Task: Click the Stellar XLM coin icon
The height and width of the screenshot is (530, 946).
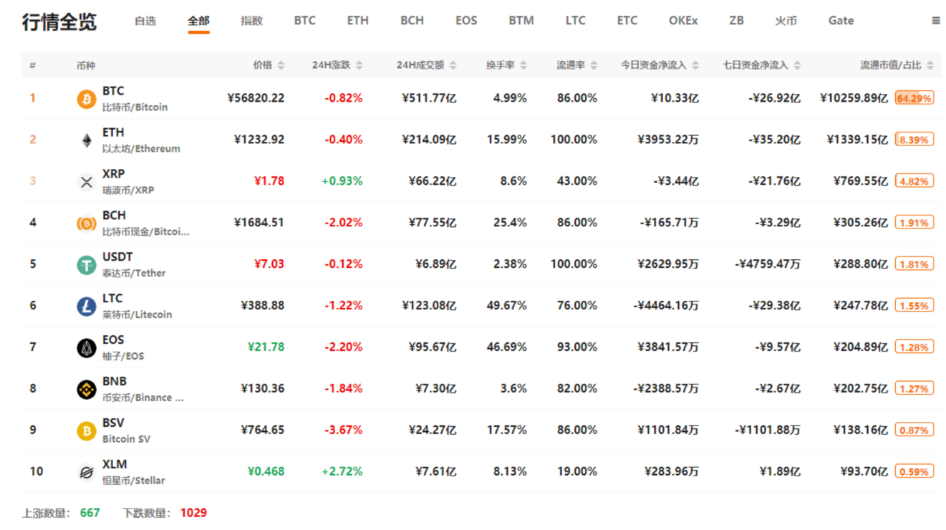Action: [x=87, y=473]
